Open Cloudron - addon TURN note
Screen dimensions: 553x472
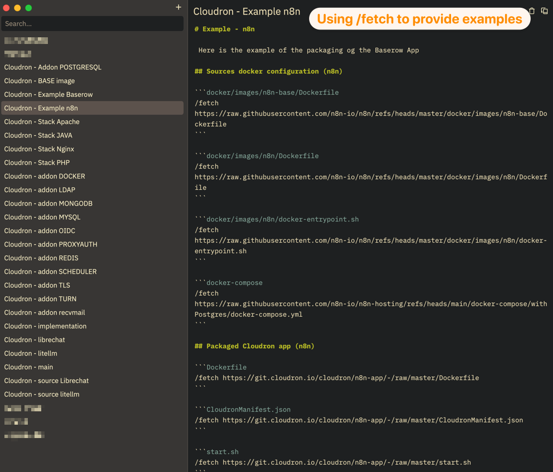click(x=92, y=299)
